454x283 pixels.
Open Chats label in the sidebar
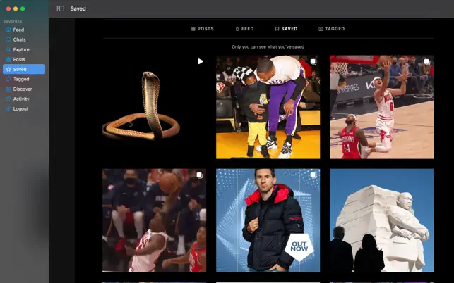pyautogui.click(x=19, y=39)
